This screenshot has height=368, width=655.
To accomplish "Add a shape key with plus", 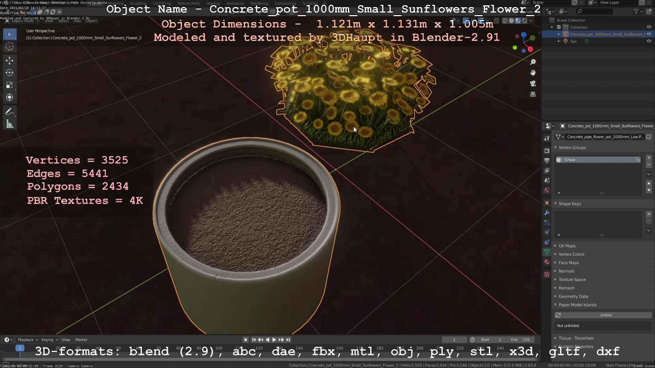I will 649,214.
